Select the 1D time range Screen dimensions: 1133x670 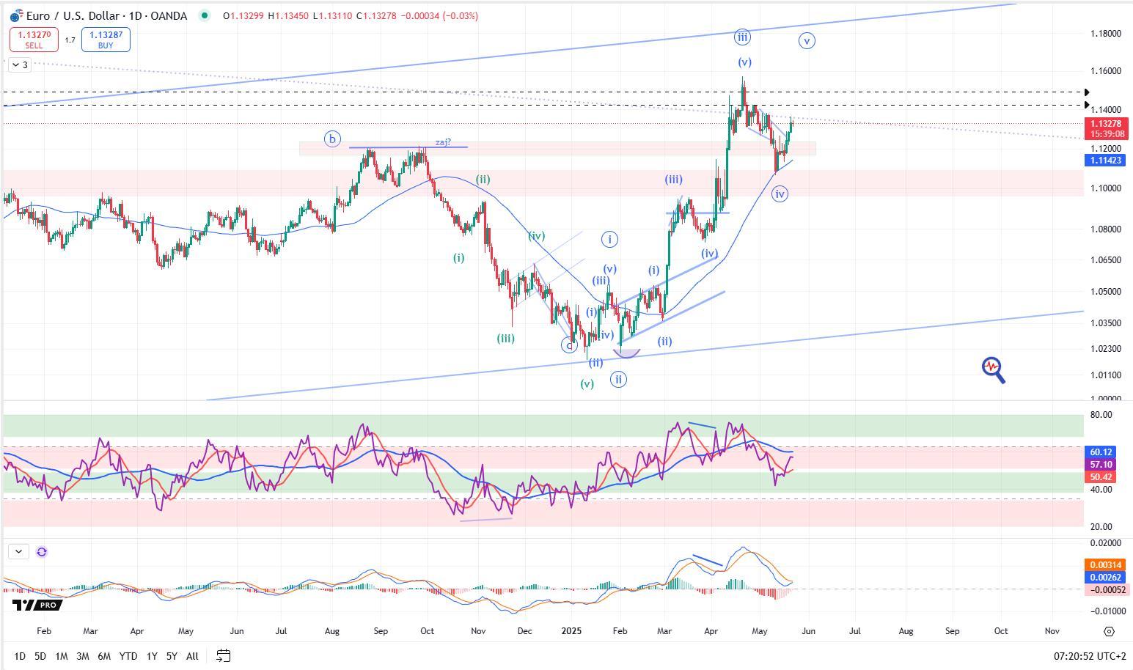(20, 656)
